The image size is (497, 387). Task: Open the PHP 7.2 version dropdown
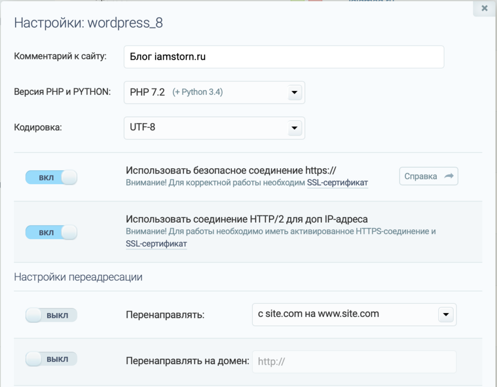pyautogui.click(x=214, y=92)
